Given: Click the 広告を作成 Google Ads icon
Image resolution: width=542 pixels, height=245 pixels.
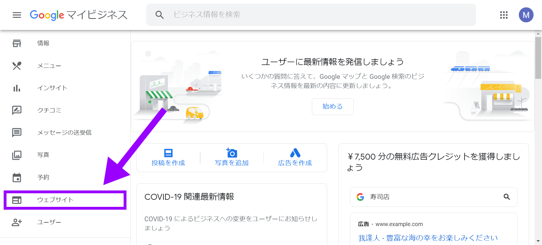Looking at the screenshot, I should tap(295, 153).
